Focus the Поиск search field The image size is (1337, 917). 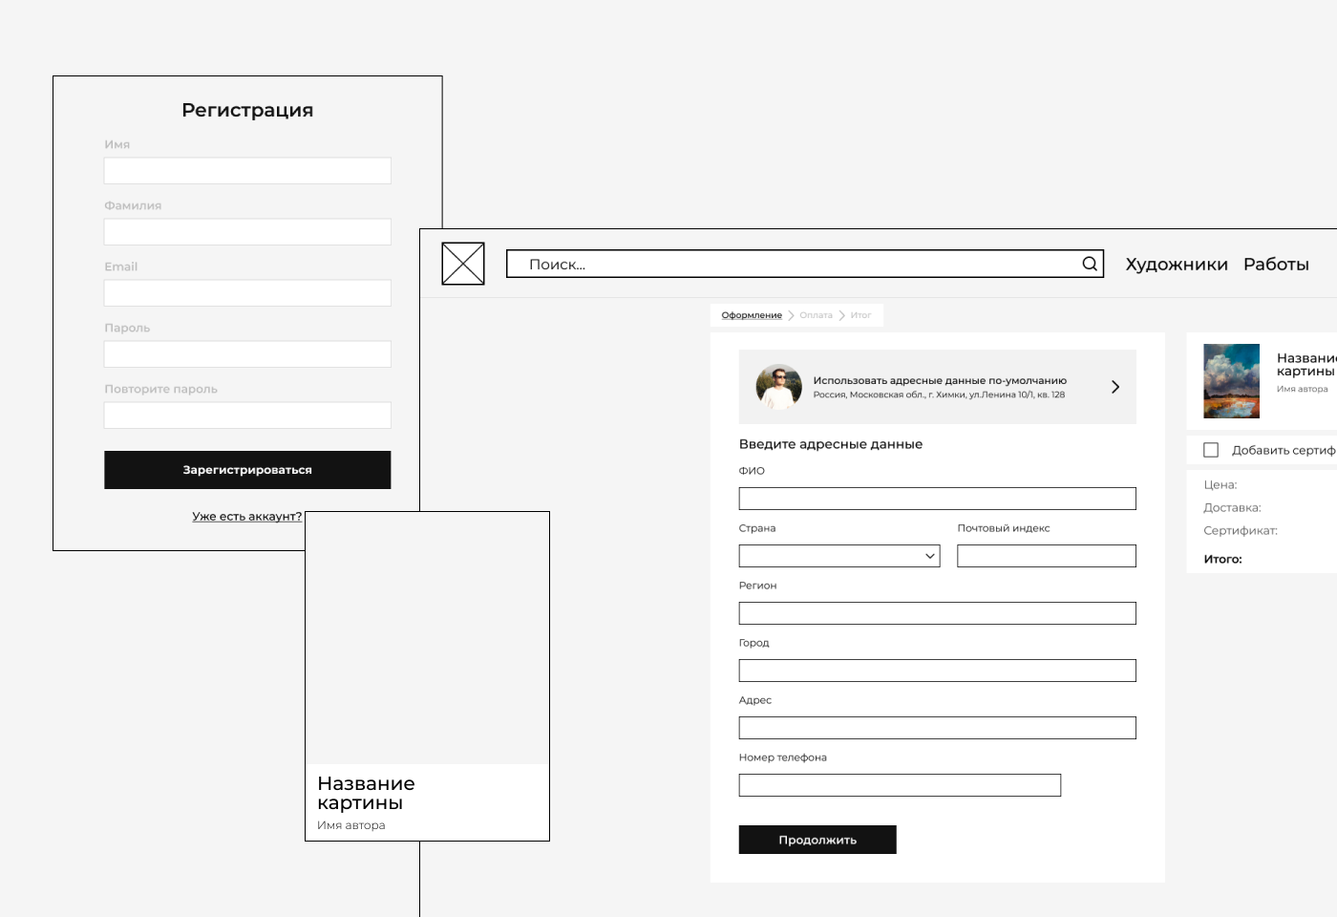point(793,265)
